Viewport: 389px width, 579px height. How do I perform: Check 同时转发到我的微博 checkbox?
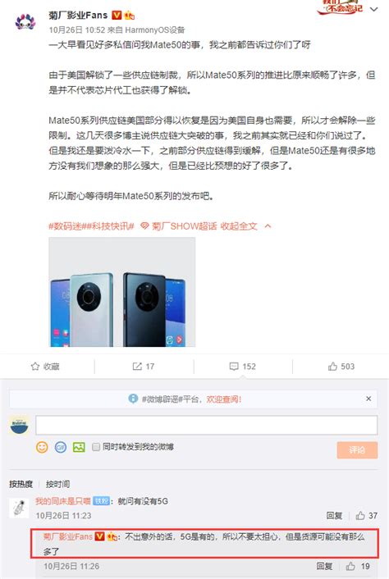coord(96,447)
